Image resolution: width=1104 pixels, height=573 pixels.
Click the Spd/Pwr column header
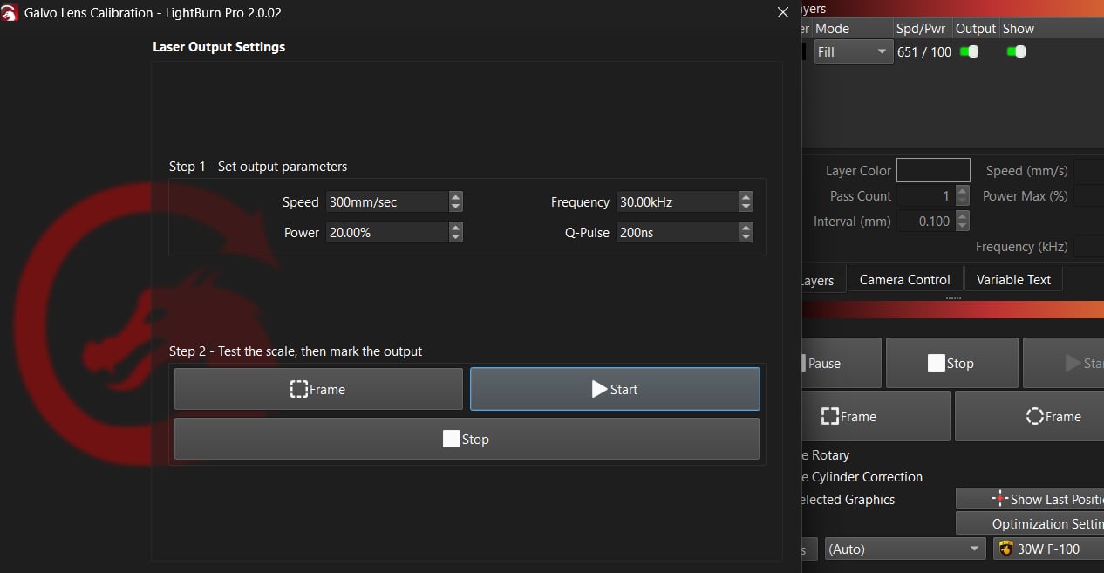(923, 29)
